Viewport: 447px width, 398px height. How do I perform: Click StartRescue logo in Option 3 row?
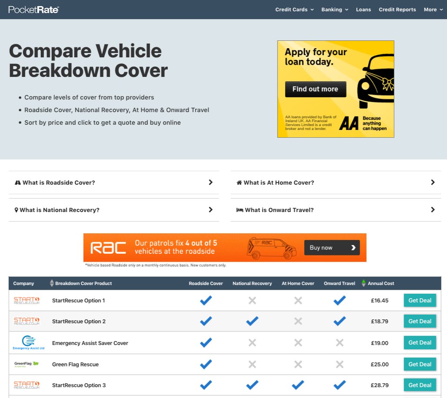coord(27,385)
